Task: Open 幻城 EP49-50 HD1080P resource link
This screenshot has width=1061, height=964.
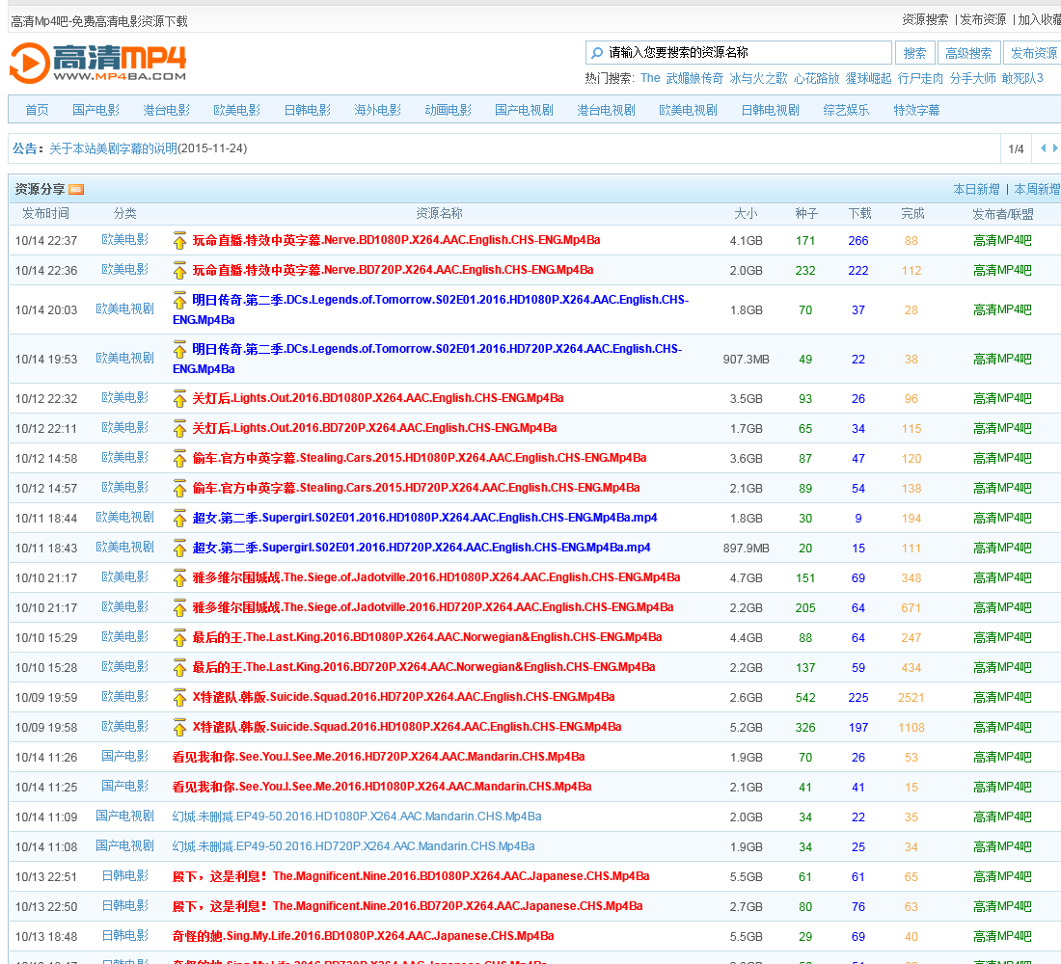Action: point(357,817)
